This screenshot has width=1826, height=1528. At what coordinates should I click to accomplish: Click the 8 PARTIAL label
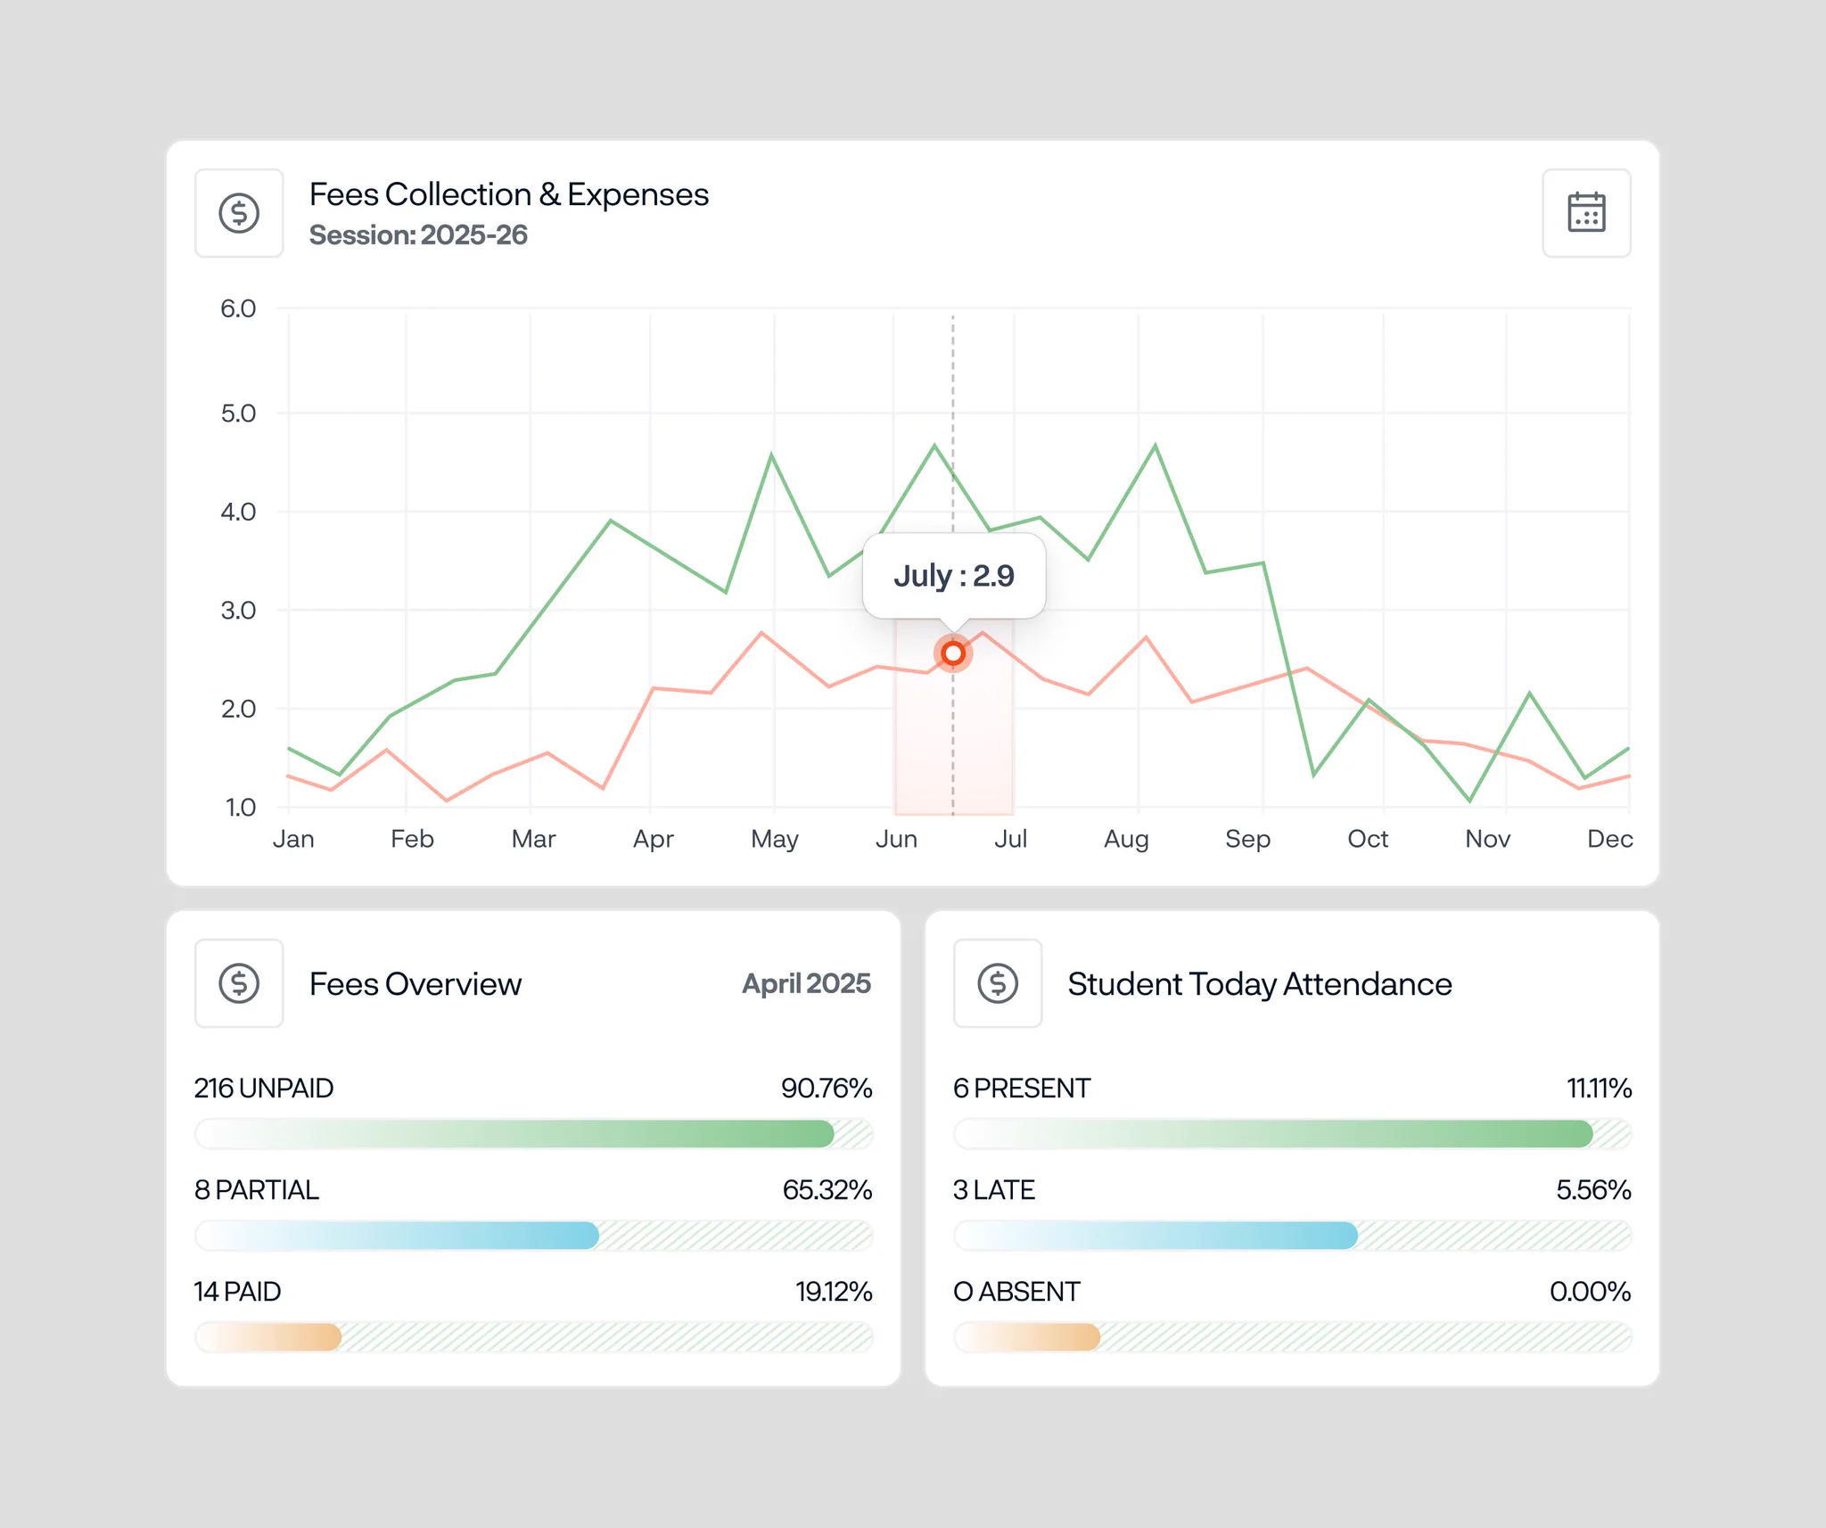click(x=257, y=1190)
